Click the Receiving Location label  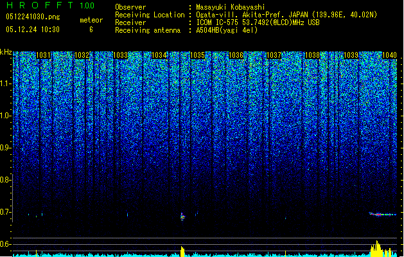150,15
